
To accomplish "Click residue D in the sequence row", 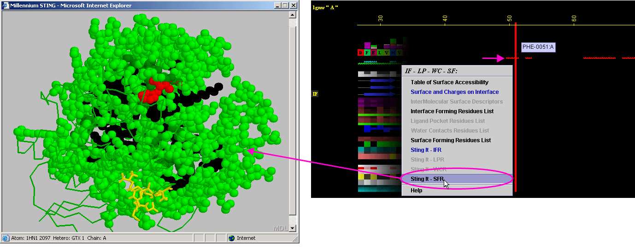I will (x=361, y=52).
